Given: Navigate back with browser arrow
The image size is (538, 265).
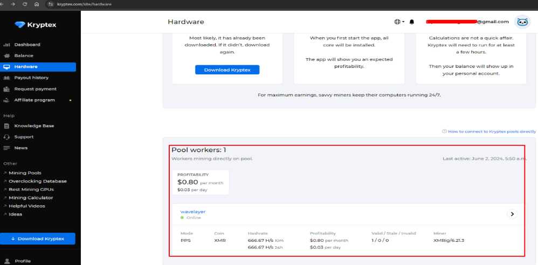Looking at the screenshot, I should 2,4.
